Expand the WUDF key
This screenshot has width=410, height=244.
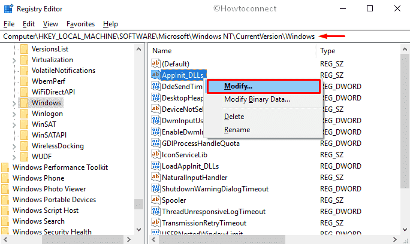point(14,157)
